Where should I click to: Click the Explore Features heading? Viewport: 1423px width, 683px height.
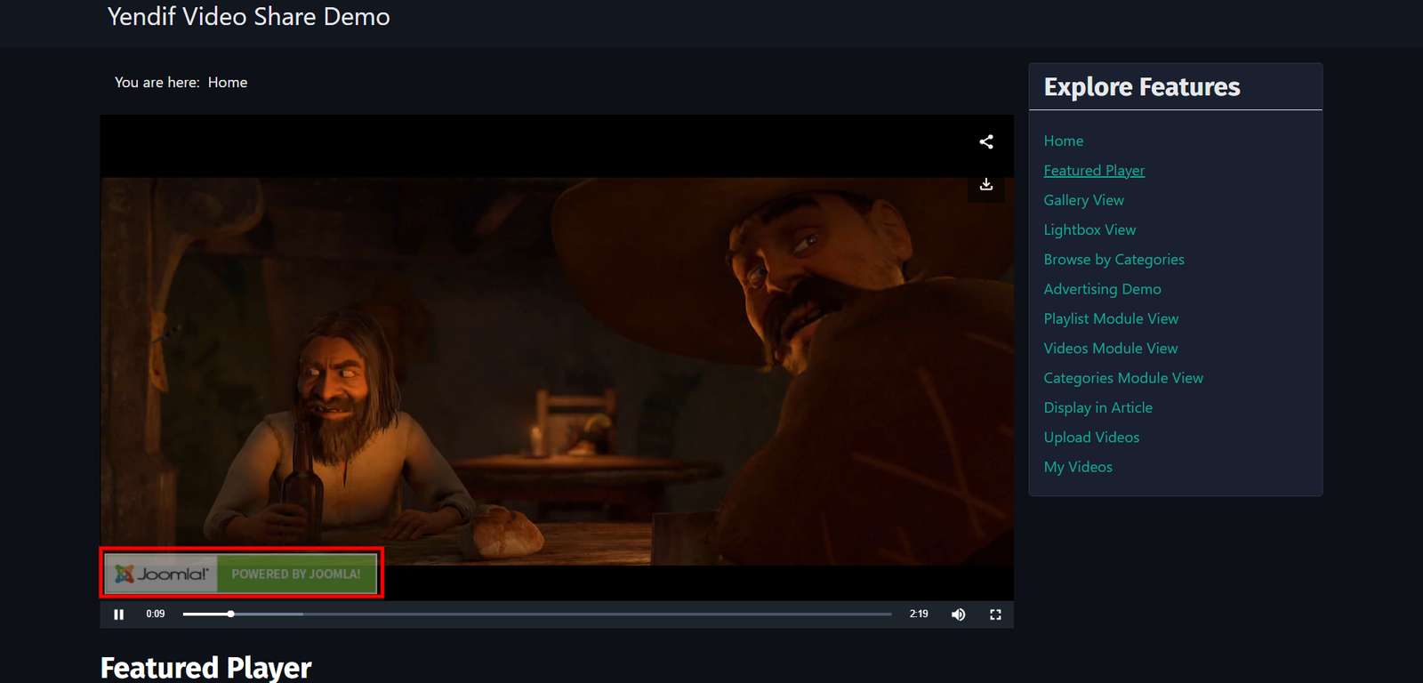point(1142,87)
